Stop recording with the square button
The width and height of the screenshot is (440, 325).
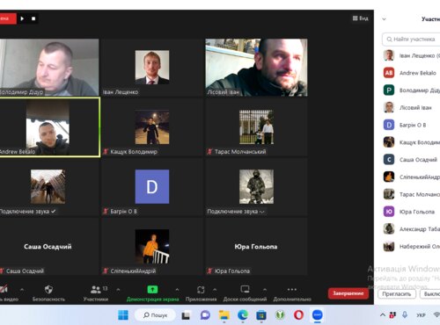point(33,18)
